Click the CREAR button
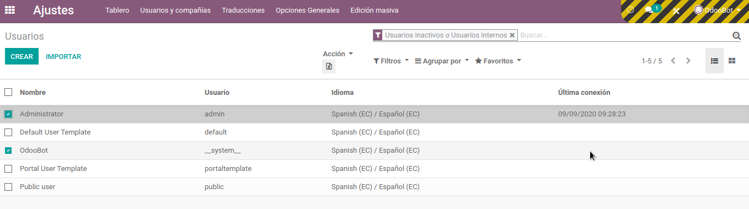Viewport: 749px width, 209px height. pyautogui.click(x=22, y=56)
